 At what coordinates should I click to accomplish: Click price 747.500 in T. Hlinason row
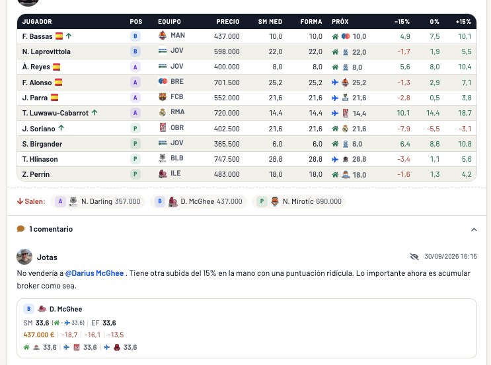coord(227,159)
